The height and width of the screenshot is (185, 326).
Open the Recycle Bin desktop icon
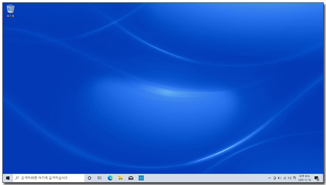tap(10, 11)
